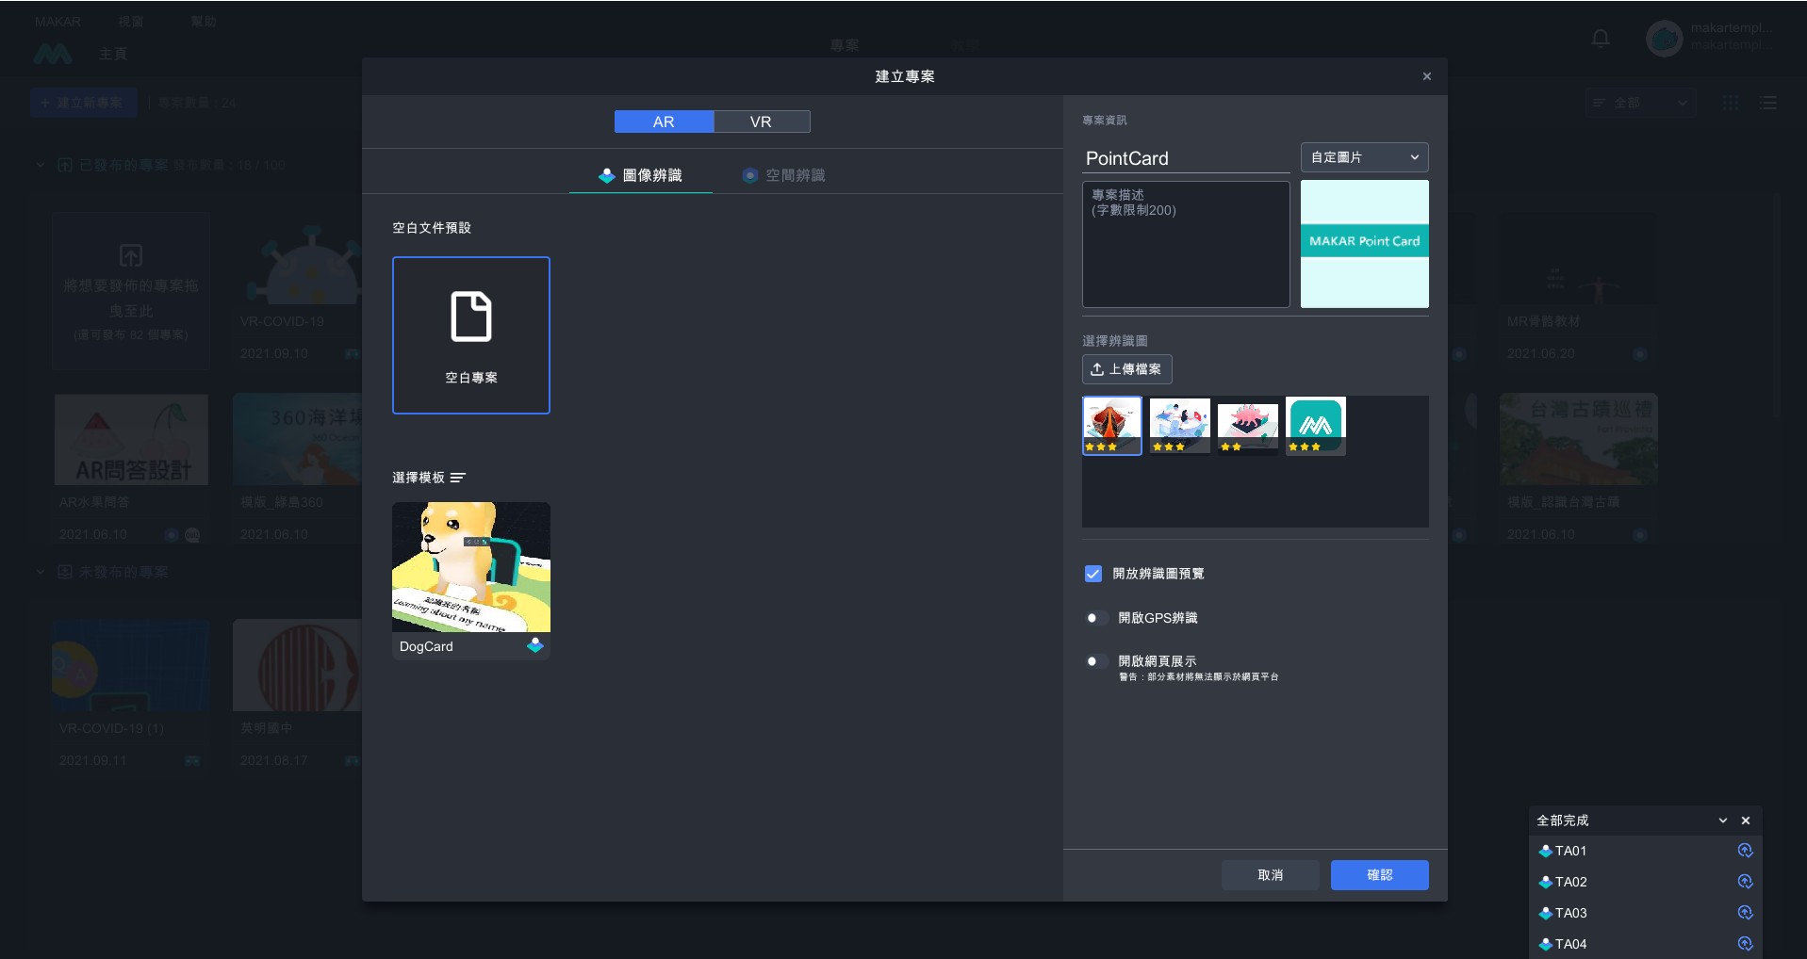Open the 幫助 menu in menu bar

click(x=204, y=22)
